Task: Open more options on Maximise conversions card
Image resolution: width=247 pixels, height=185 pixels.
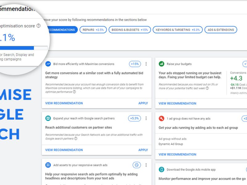Action: pos(146,64)
